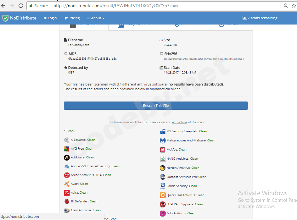Click the NANO Antivirus icon
The width and height of the screenshot is (297, 220).
(x=163, y=159)
